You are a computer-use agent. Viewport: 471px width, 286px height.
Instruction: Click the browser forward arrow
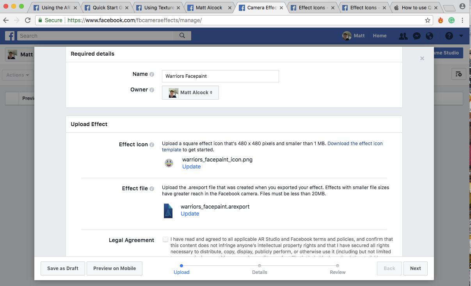click(17, 20)
